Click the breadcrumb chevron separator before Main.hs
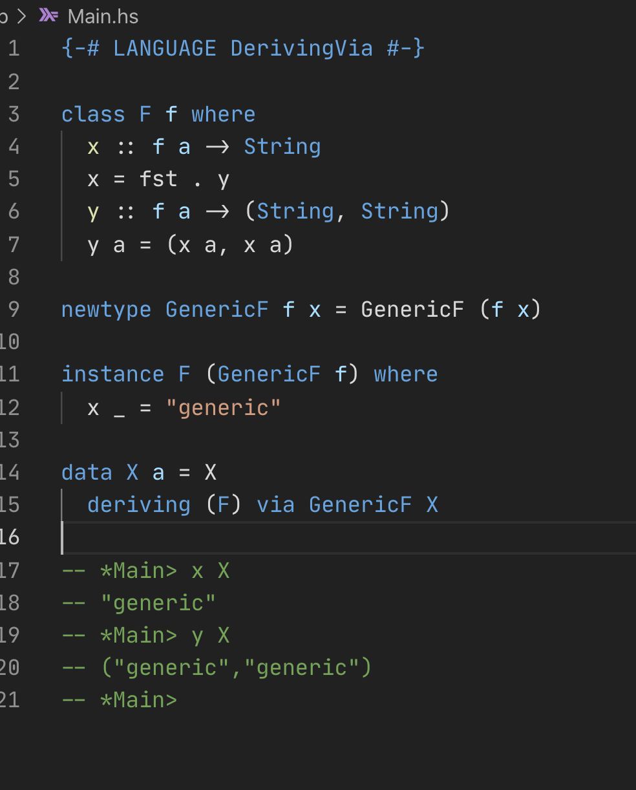 coord(21,16)
